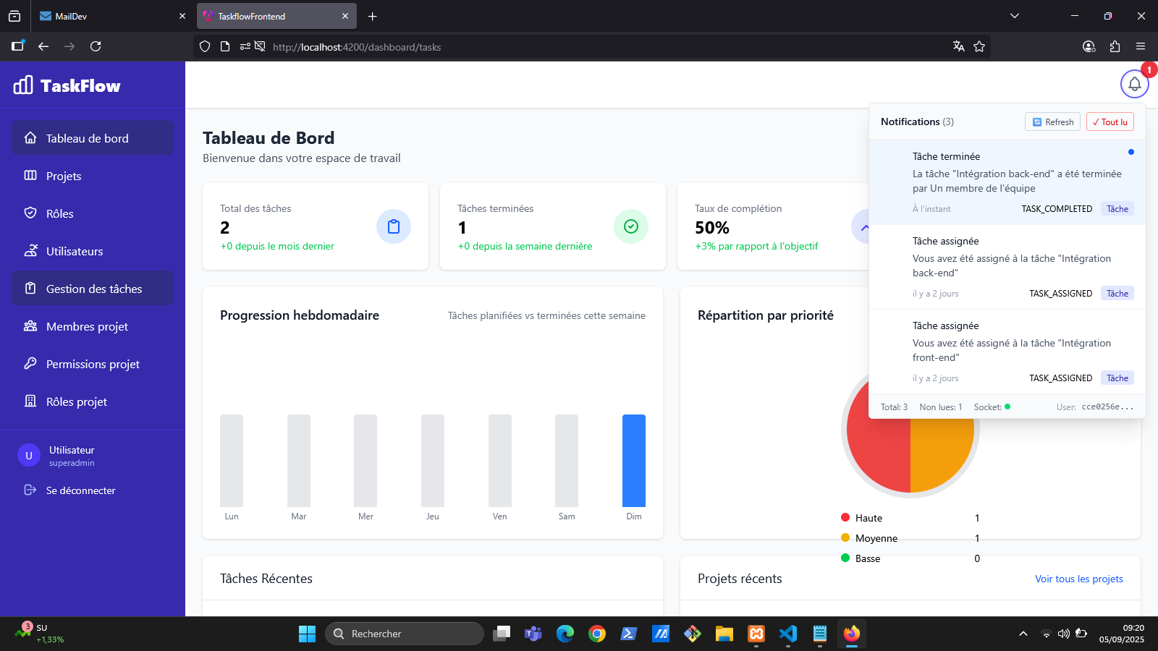This screenshot has width=1158, height=651.
Task: Click the TaskFlow logo in the sidebar
Action: click(67, 85)
